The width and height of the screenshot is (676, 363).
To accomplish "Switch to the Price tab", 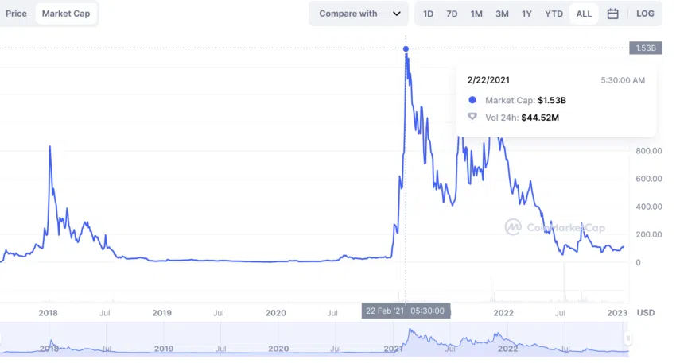I will coord(16,14).
